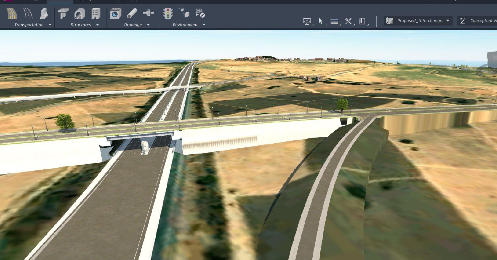Click the Structures panel label
This screenshot has height=260, width=497.
(81, 25)
